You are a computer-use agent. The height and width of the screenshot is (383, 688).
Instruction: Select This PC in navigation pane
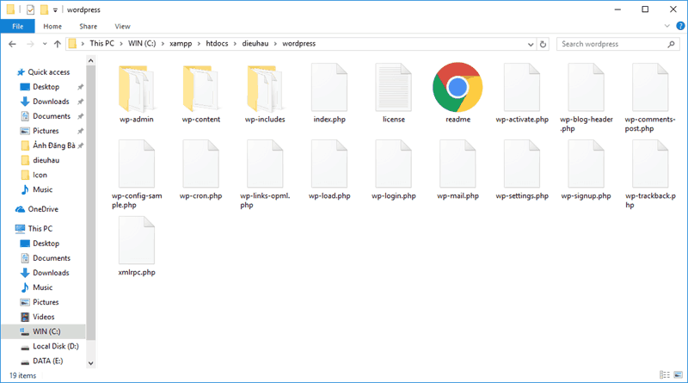(40, 228)
